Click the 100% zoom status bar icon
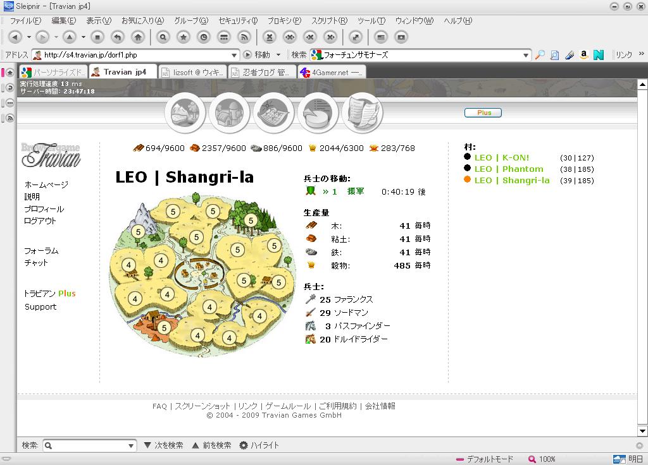The image size is (648, 465). pos(532,459)
